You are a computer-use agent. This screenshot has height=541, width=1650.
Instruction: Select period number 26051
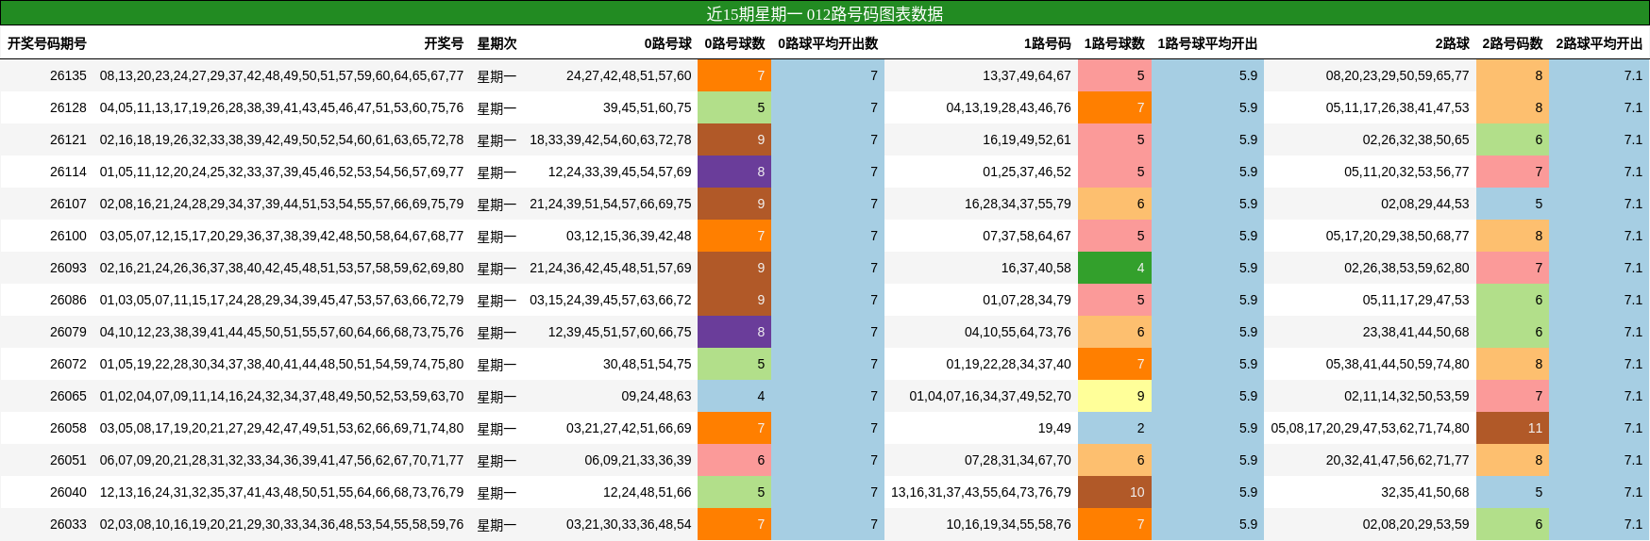68,460
